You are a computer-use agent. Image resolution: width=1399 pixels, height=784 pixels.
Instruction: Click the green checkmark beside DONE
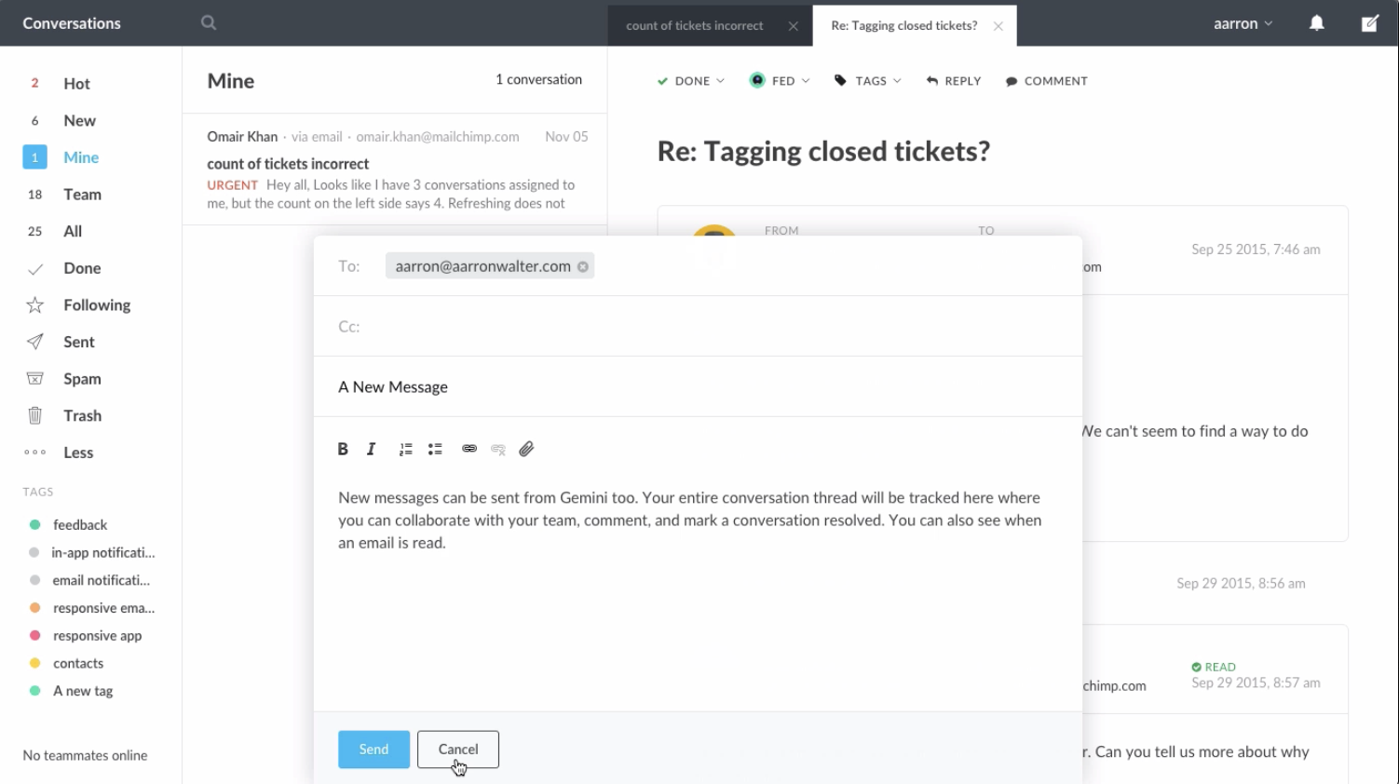pyautogui.click(x=663, y=81)
